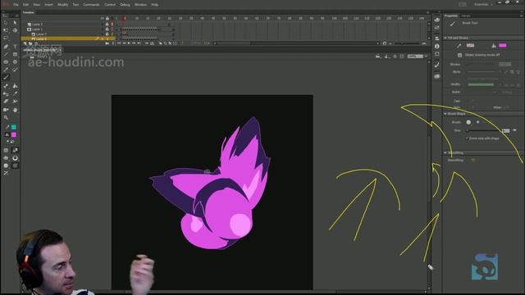Select the Selection arrow tool
Viewport: 525px width, 295px height.
click(x=6, y=22)
